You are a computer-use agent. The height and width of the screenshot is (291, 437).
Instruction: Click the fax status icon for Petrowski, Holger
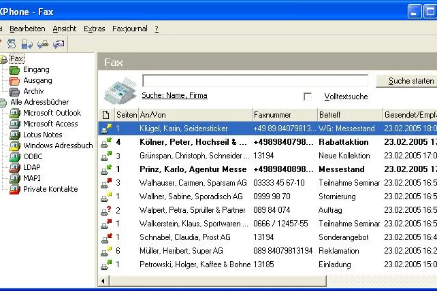(x=106, y=264)
